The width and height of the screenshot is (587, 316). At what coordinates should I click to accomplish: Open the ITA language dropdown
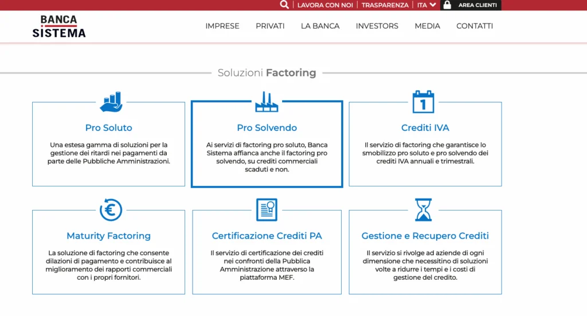click(426, 5)
